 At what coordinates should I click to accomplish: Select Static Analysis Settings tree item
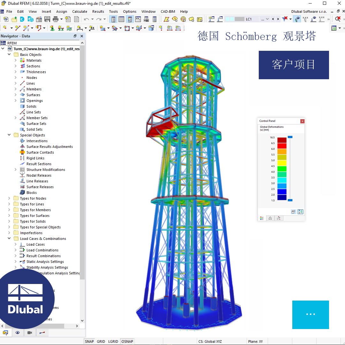coord(45,262)
